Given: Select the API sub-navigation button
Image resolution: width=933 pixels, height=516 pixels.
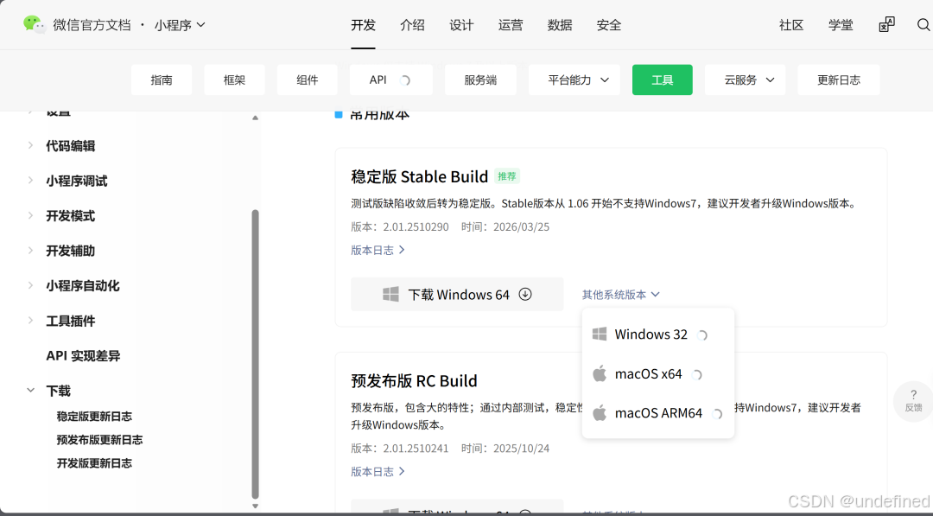Looking at the screenshot, I should point(391,80).
